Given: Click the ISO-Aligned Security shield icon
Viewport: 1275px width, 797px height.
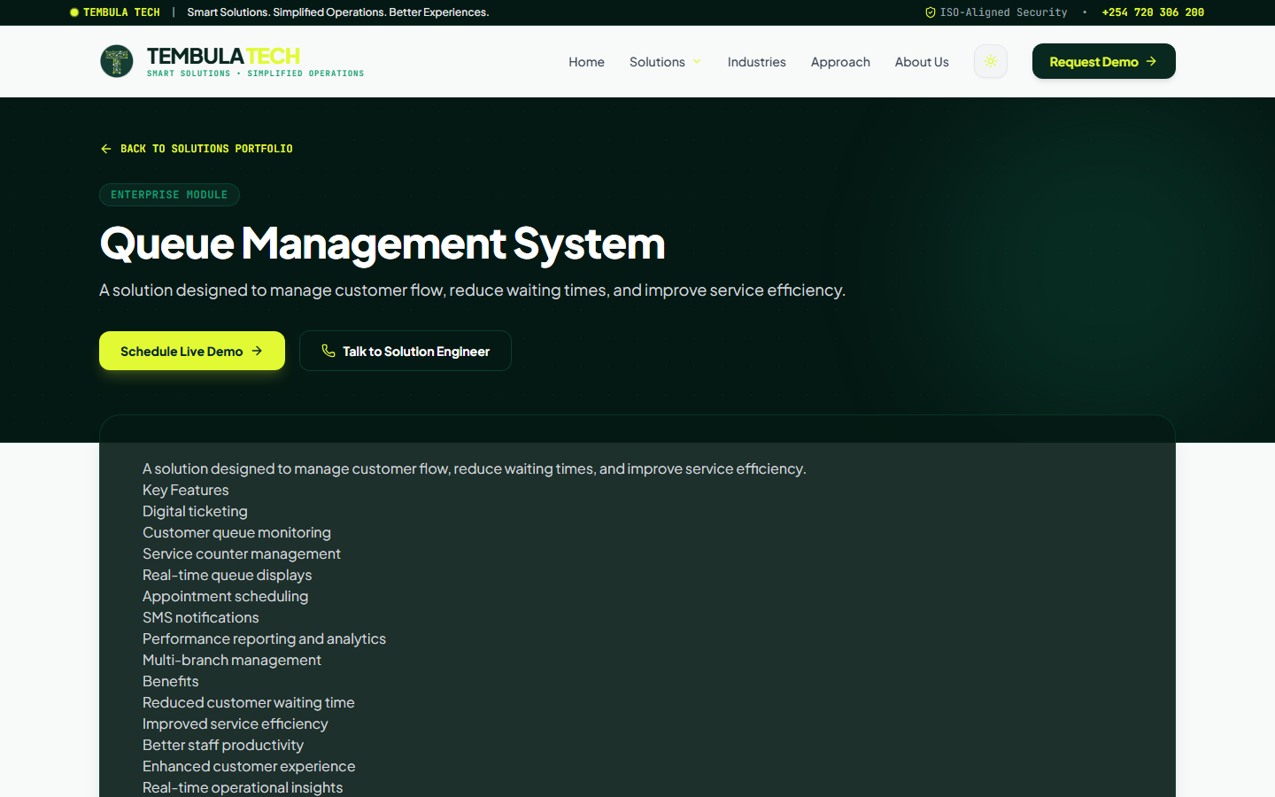Looking at the screenshot, I should point(931,12).
